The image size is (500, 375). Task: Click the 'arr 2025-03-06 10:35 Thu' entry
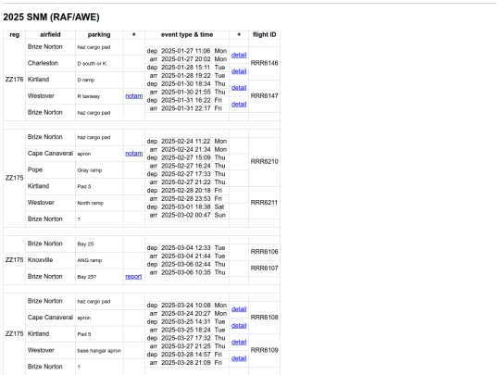point(187,272)
